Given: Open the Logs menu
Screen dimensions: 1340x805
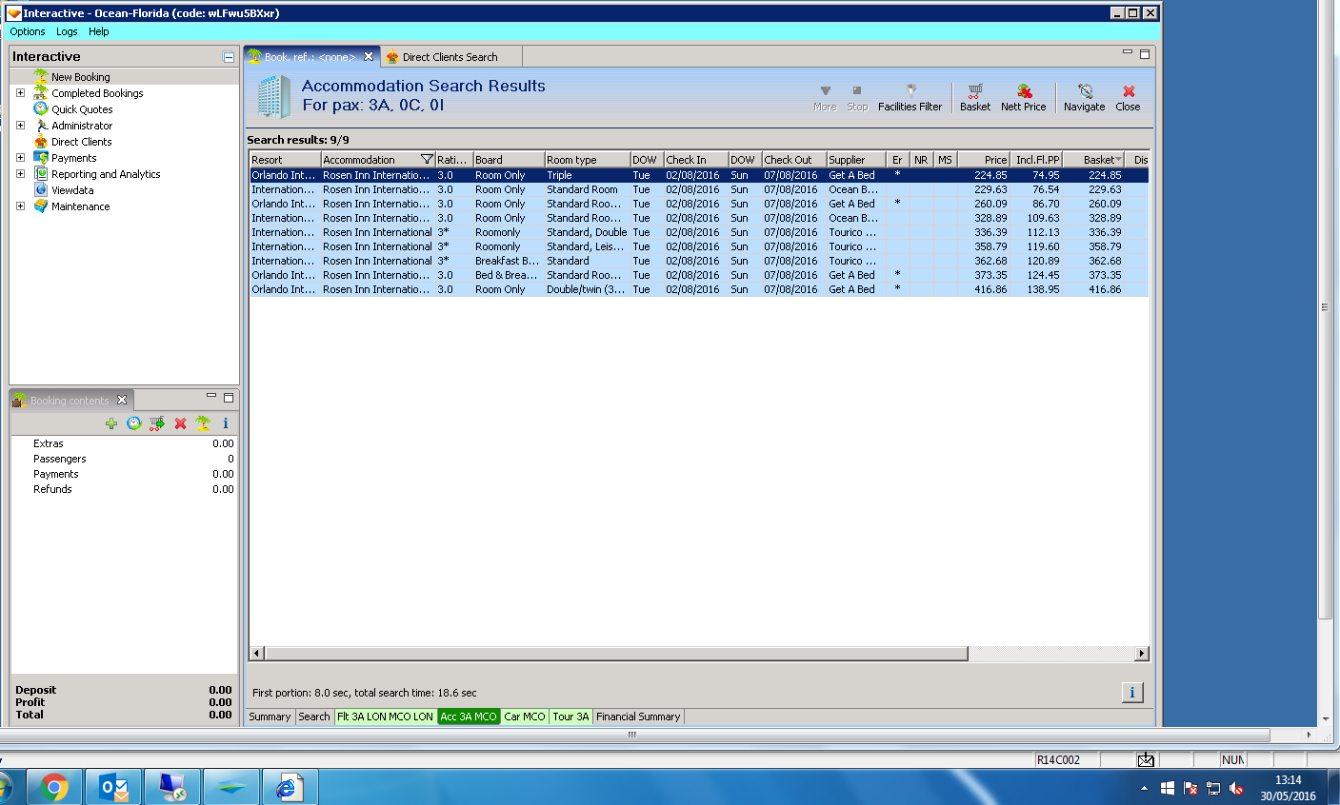Looking at the screenshot, I should (67, 31).
